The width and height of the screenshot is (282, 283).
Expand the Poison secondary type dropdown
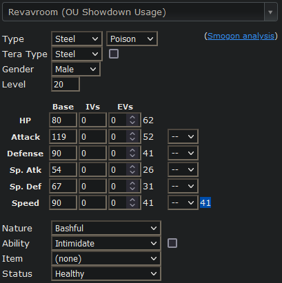point(132,39)
